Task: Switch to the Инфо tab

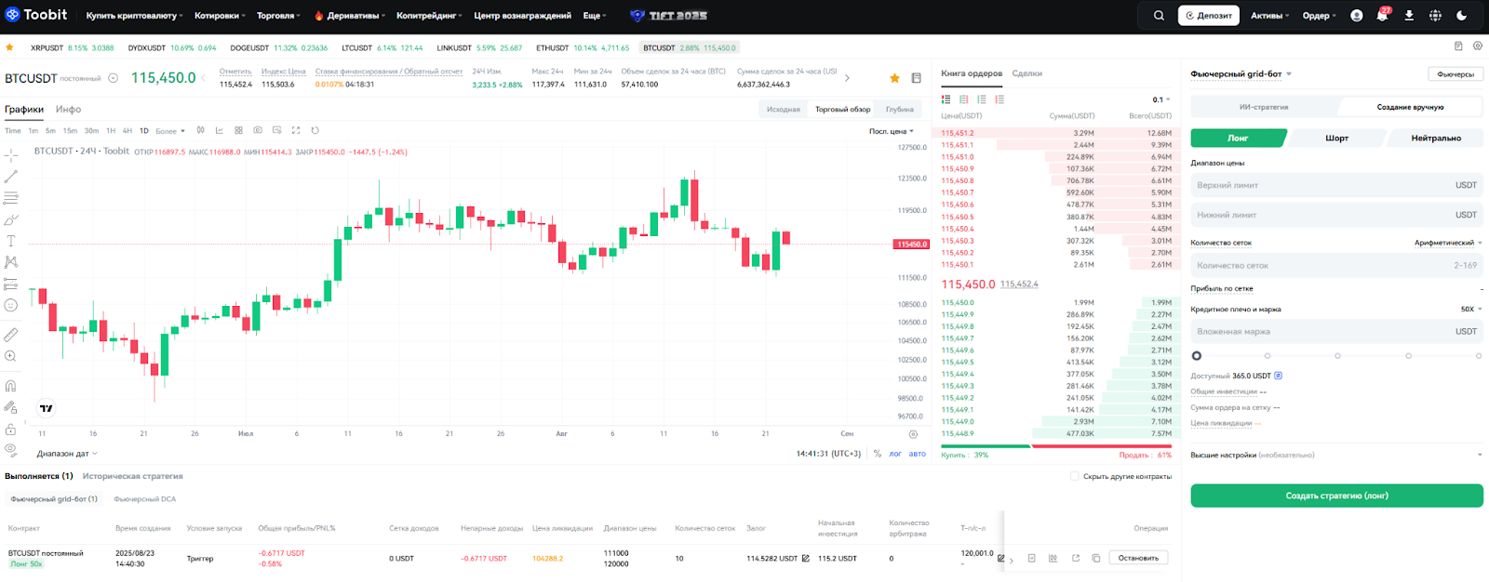Action: [x=68, y=110]
